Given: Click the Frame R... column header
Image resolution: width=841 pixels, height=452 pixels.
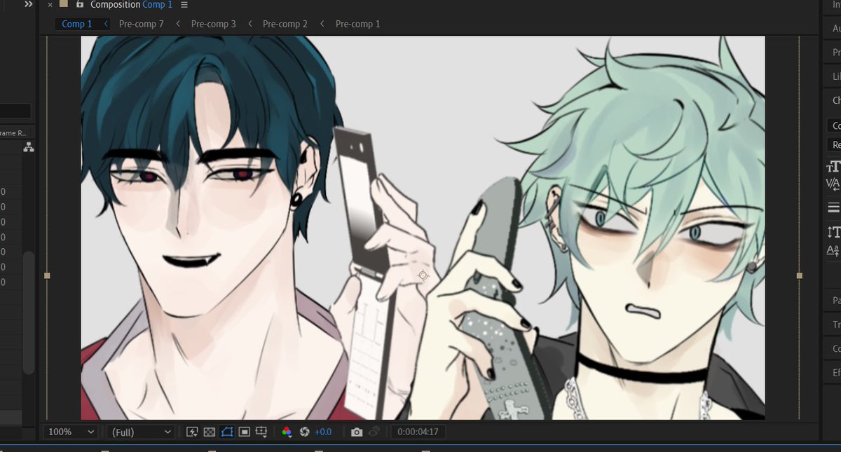Looking at the screenshot, I should pos(13,133).
